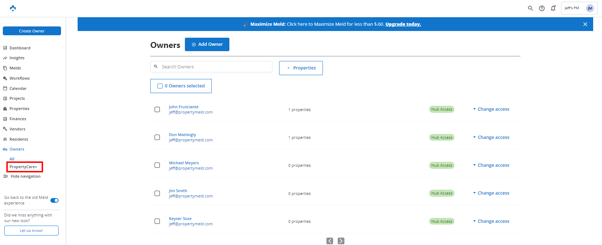
Task: Click the Property Meld logo icon
Action: (13, 8)
